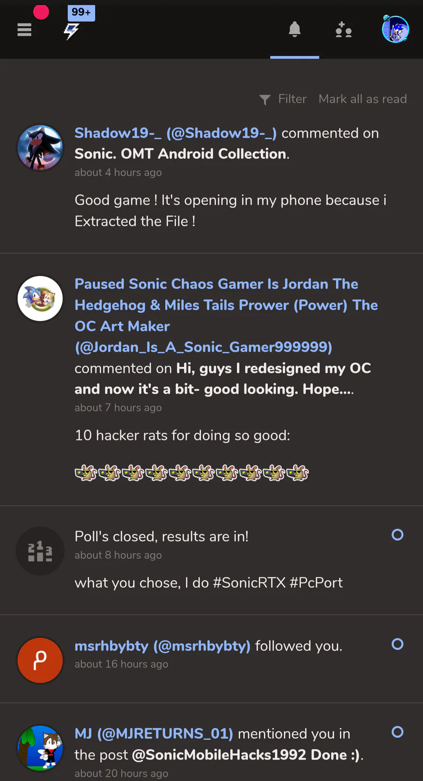Click the poll results icon
423x781 pixels.
[x=40, y=550]
